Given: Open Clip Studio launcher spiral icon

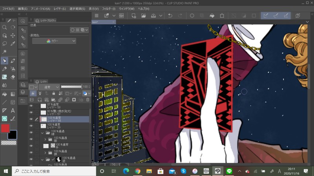Looking at the screenshot, I should pos(121,16).
